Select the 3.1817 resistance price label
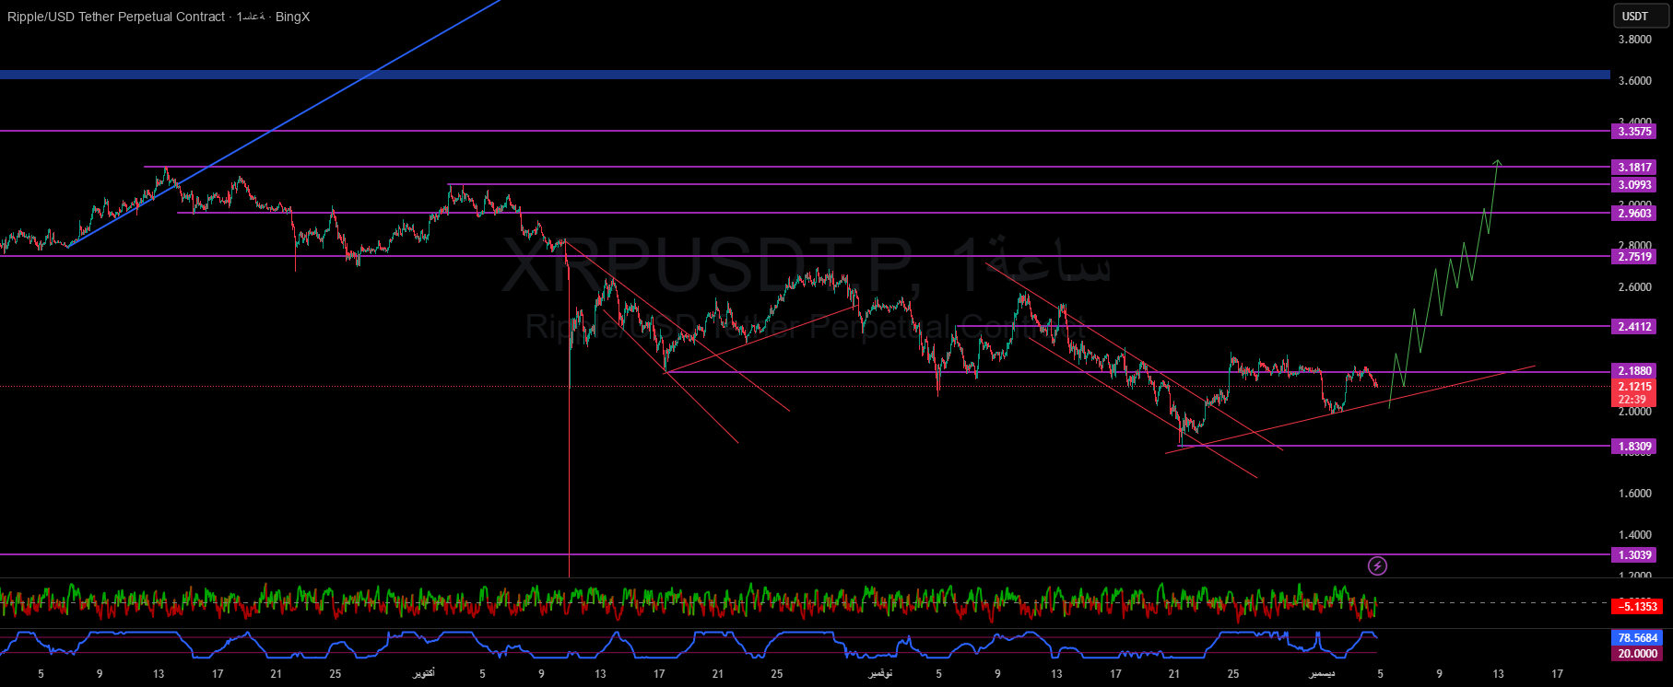The image size is (1673, 687). [x=1635, y=168]
